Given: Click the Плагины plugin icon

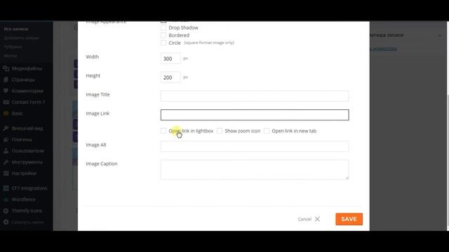Looking at the screenshot, I should [x=6, y=139].
